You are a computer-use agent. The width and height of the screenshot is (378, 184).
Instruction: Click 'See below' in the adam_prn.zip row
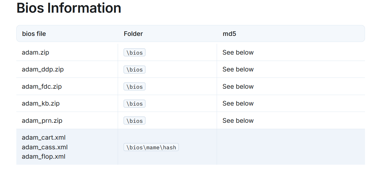(238, 121)
